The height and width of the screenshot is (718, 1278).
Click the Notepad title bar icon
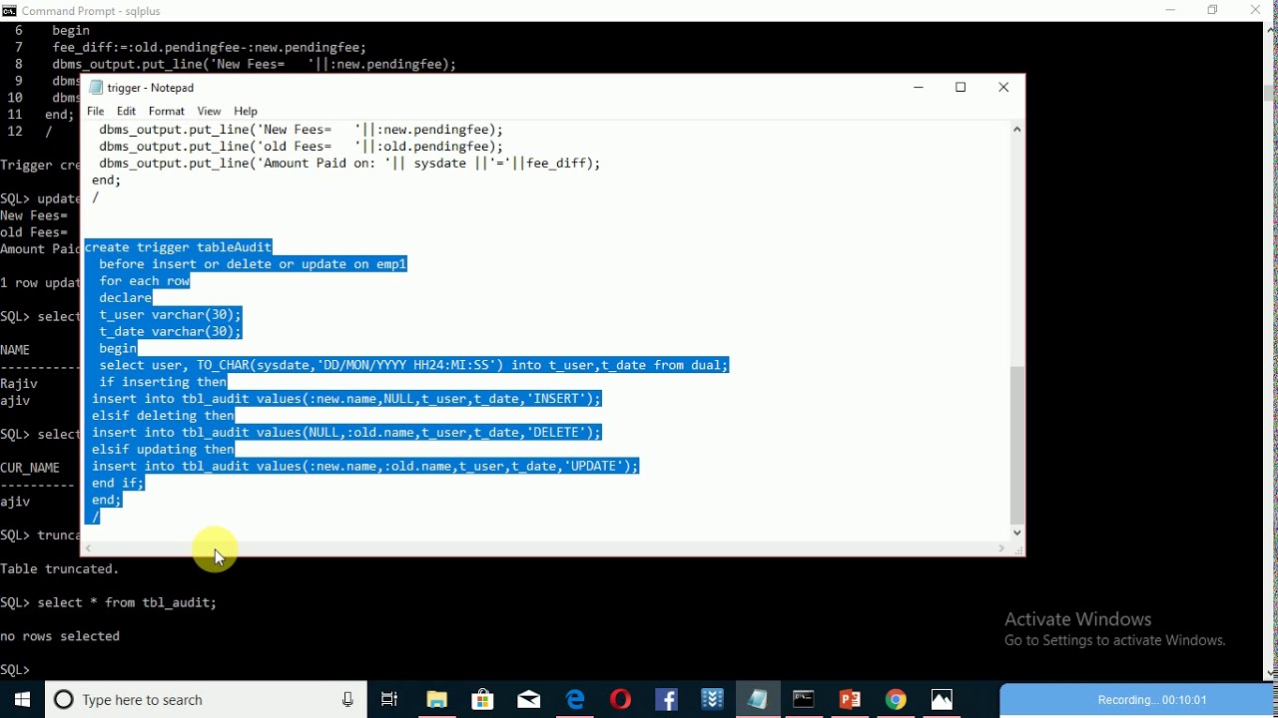tap(96, 88)
